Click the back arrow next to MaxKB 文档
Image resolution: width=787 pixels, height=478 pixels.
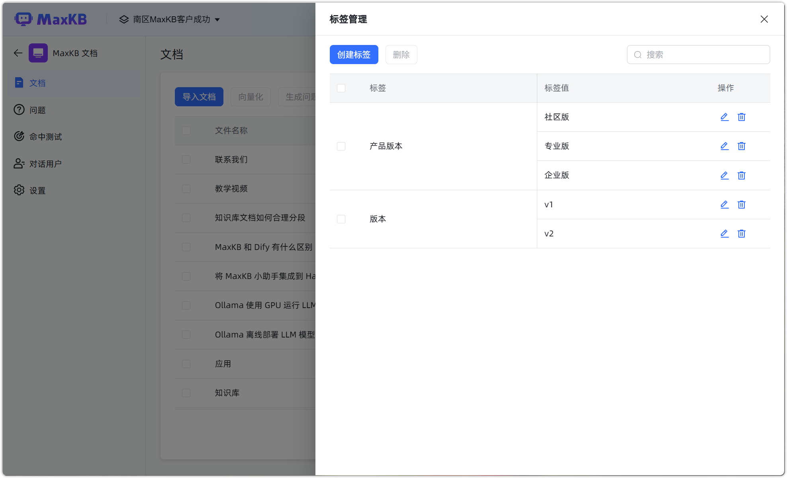(18, 53)
